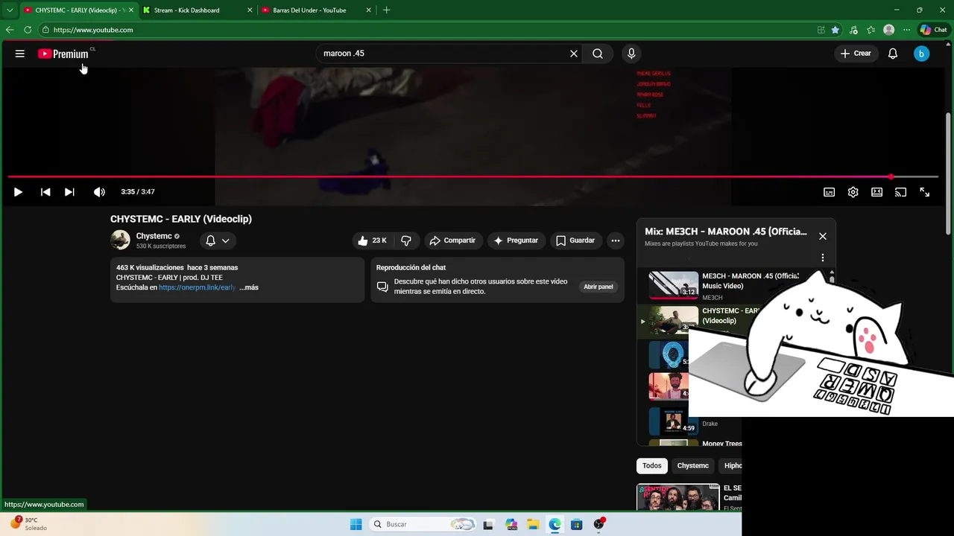Open chat replay with Abrir panel
954x536 pixels.
pyautogui.click(x=598, y=287)
